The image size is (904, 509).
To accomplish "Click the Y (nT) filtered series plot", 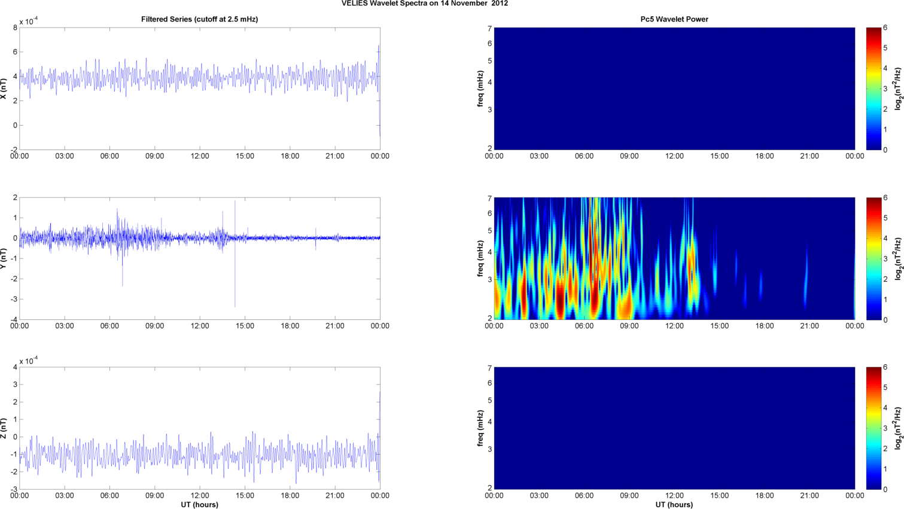I will tap(199, 258).
